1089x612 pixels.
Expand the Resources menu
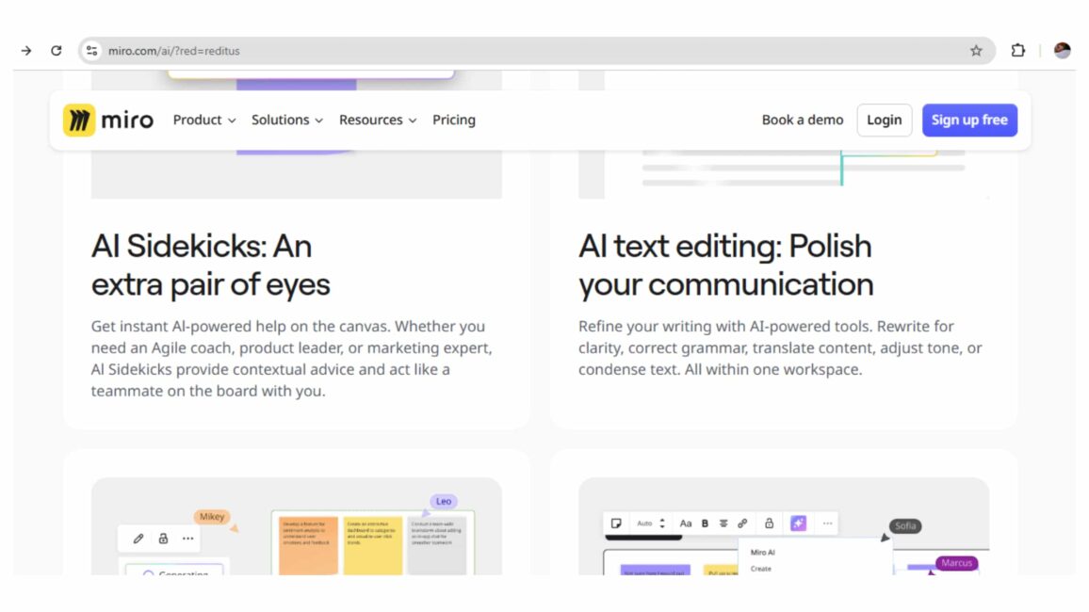378,120
